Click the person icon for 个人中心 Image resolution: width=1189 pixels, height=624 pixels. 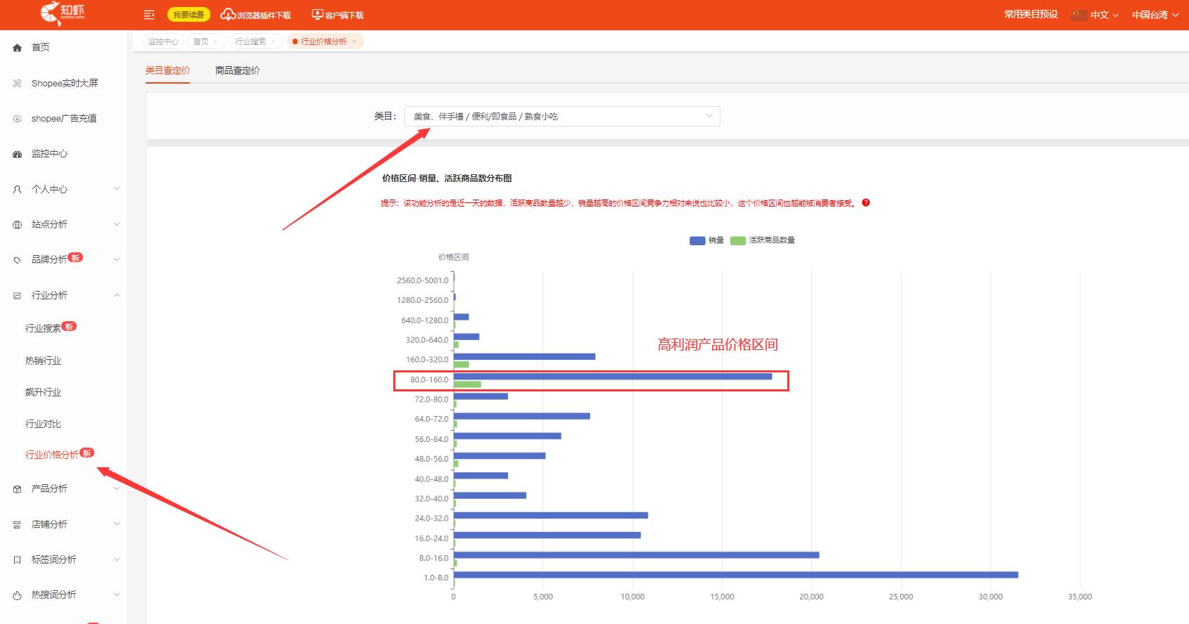(x=18, y=189)
